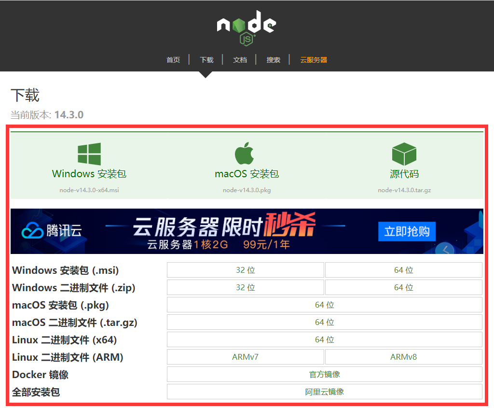The width and height of the screenshot is (494, 408).
Task: Click the node-v14.3.0-x64.msi filename
Action: 89,190
